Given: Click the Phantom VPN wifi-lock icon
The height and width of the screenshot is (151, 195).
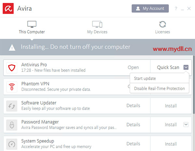Looking at the screenshot, I should tap(12, 87).
